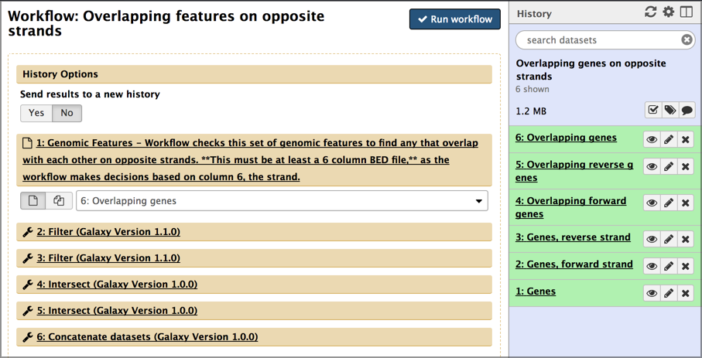Select single dataset input mode
The image size is (702, 358).
[x=33, y=200]
